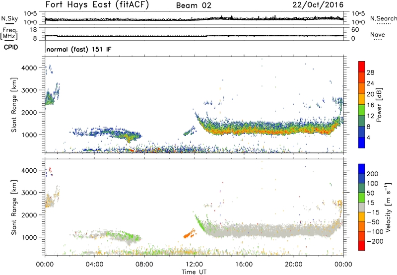The width and height of the screenshot is (397, 275).
Task: Click the 'Time UT' axis label
Action: pyautogui.click(x=194, y=272)
